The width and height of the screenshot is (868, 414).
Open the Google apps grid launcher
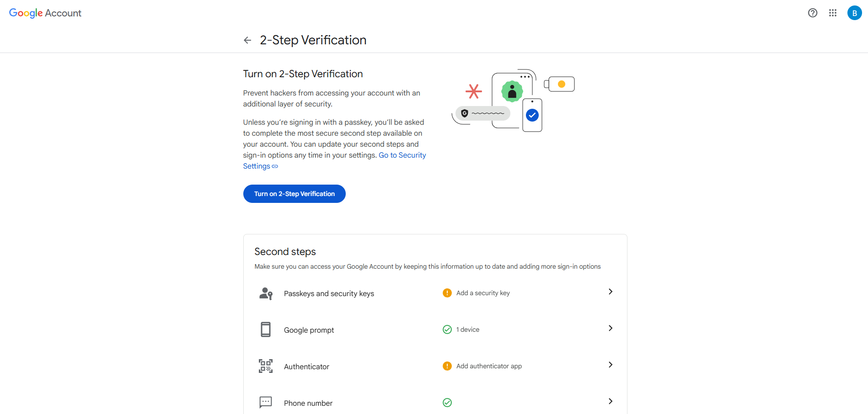coord(832,13)
